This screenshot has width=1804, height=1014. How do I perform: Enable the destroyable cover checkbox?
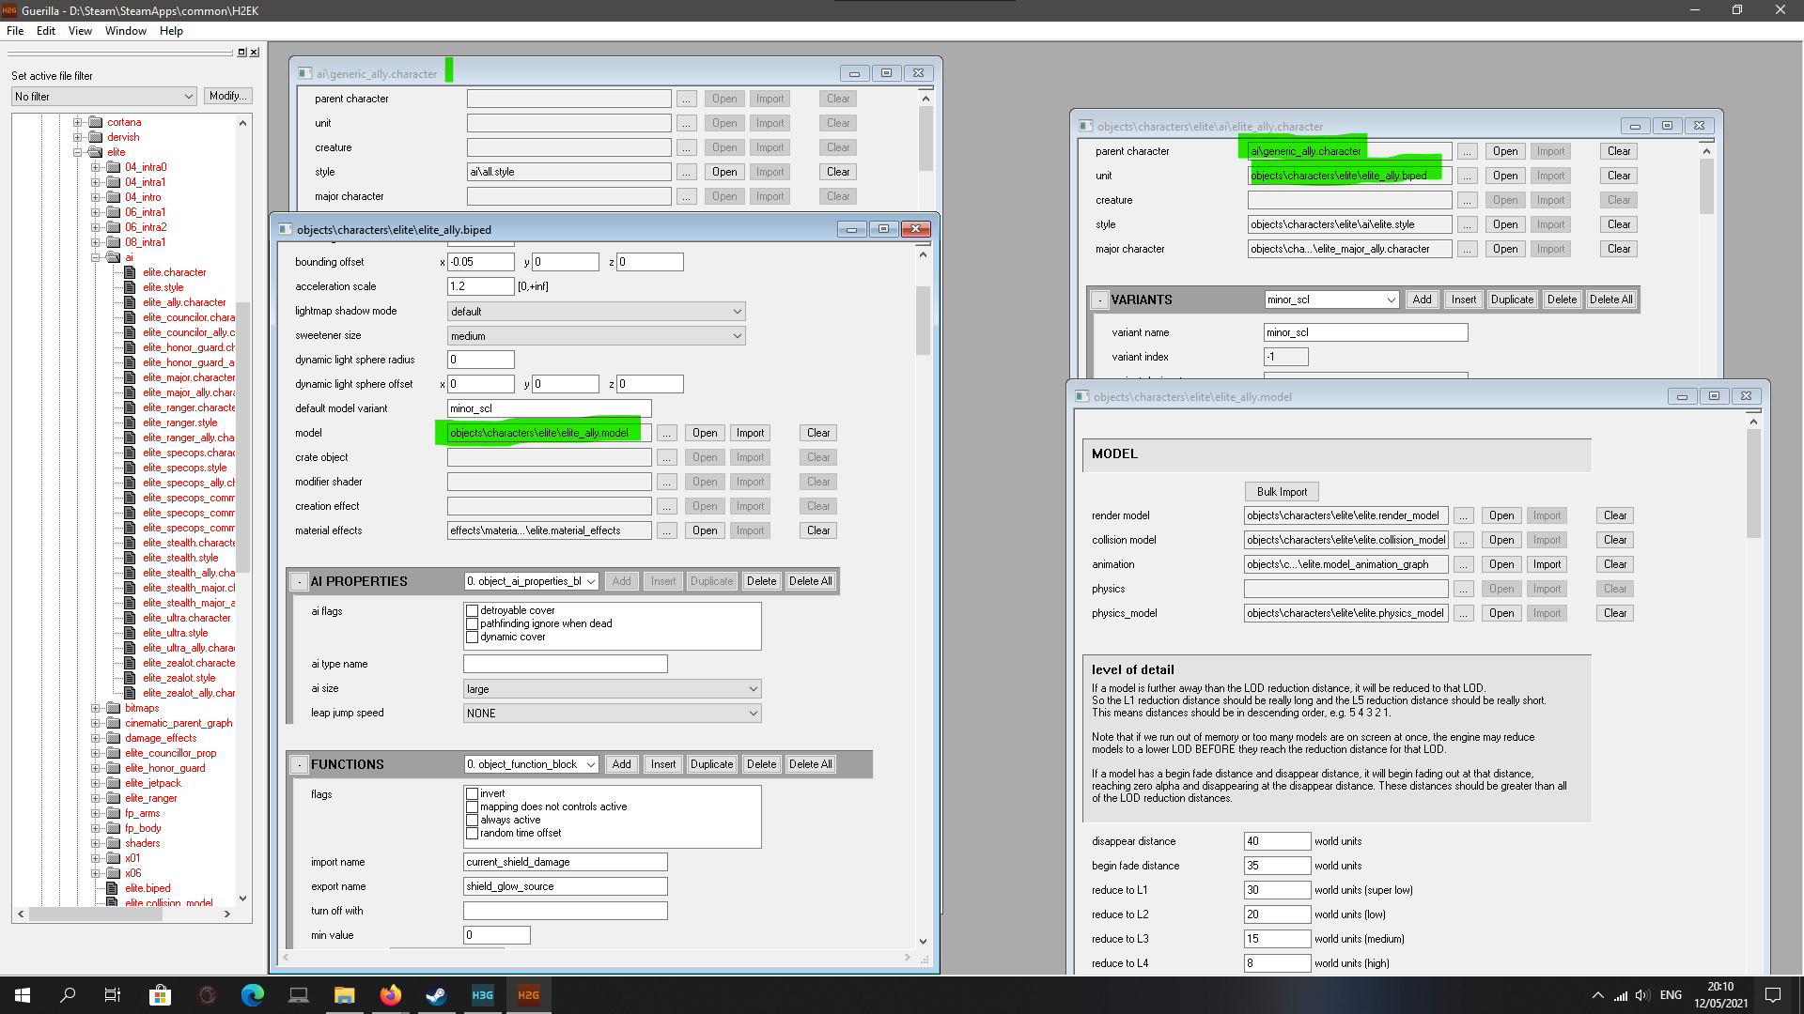[473, 611]
